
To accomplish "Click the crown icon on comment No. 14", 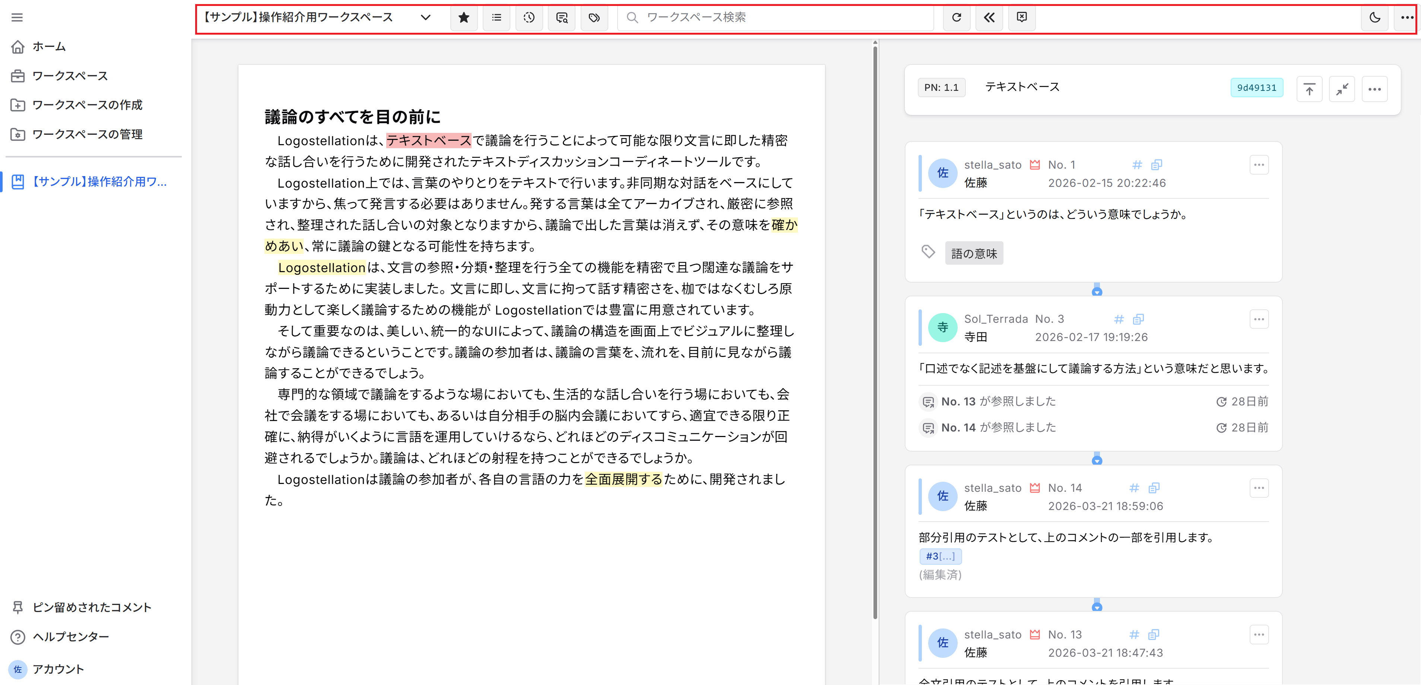I will click(x=1035, y=488).
